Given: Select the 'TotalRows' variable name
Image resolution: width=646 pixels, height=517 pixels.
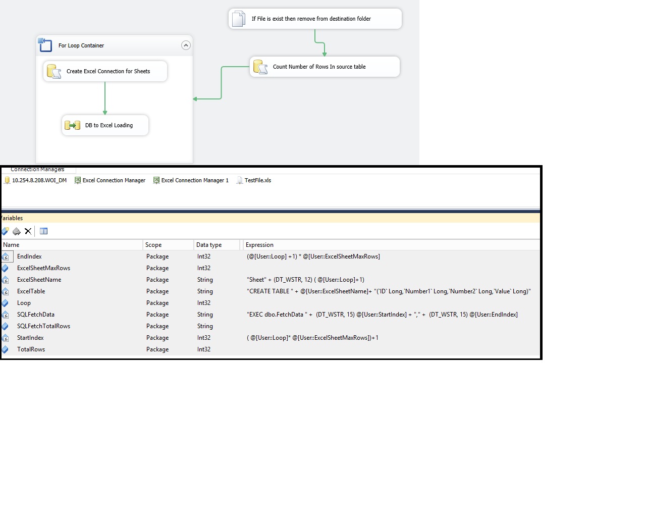Looking at the screenshot, I should click(31, 349).
